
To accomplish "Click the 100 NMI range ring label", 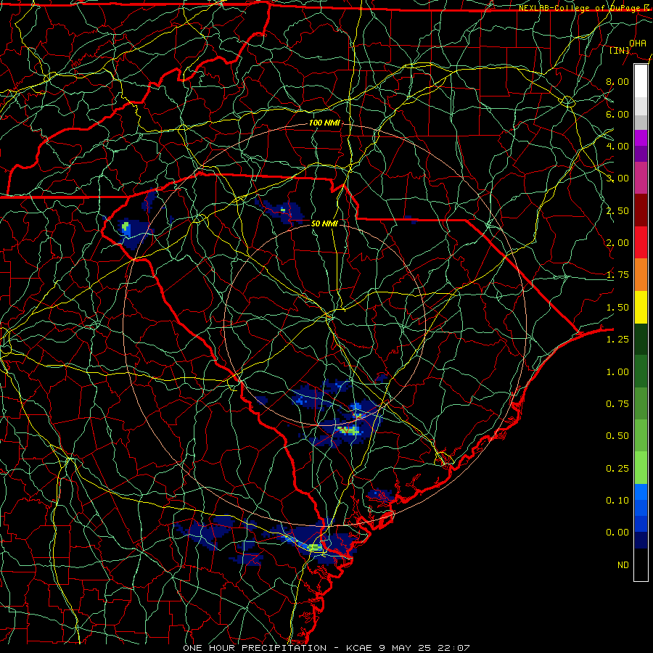I will click(324, 123).
